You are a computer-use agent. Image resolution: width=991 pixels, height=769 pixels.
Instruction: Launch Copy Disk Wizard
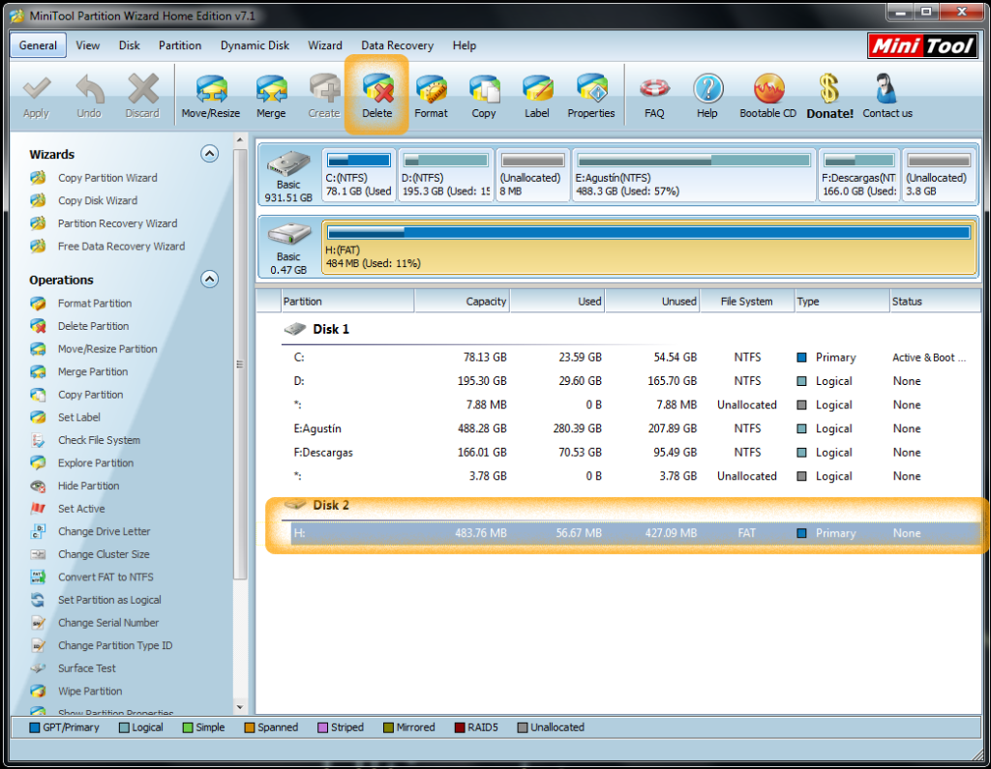tap(98, 201)
